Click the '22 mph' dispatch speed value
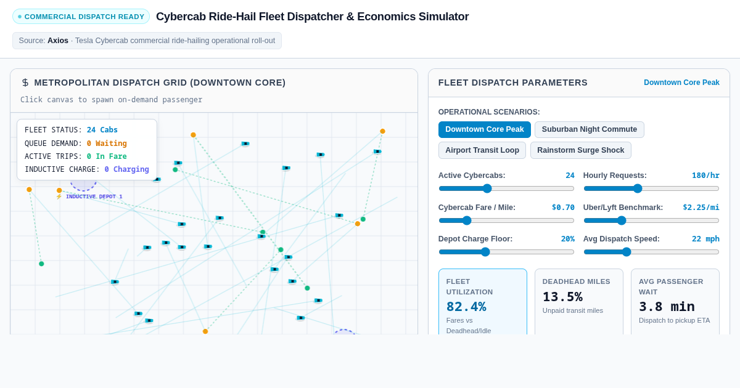740x388 pixels. coord(705,239)
